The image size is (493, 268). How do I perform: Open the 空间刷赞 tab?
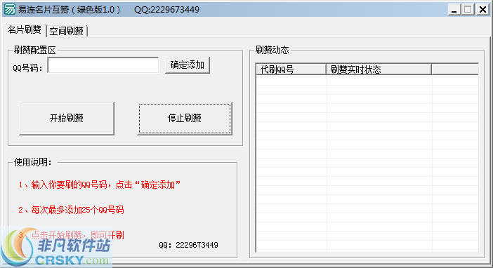66,31
